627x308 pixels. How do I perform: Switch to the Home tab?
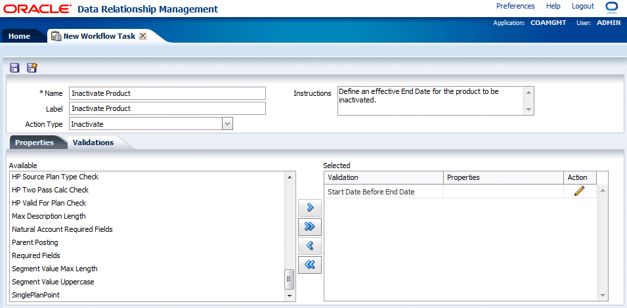[19, 36]
